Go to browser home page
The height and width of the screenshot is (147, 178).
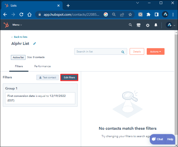29,14
